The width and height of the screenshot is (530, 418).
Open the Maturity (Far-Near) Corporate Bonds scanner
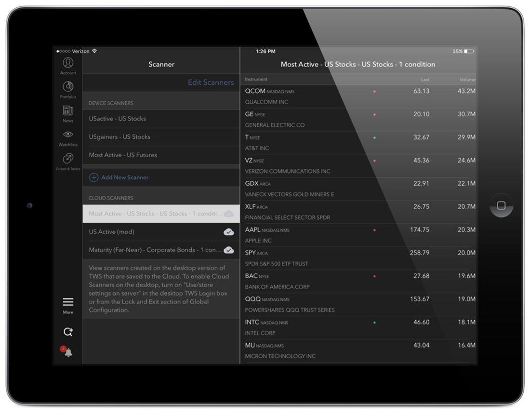(x=161, y=250)
